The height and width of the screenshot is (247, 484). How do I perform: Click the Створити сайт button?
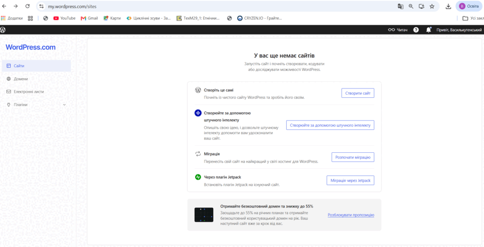[358, 93]
